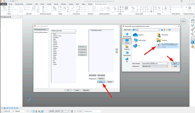Toggle level 1 button in status bar
Viewport: 195px width, 113px height.
coord(10,108)
